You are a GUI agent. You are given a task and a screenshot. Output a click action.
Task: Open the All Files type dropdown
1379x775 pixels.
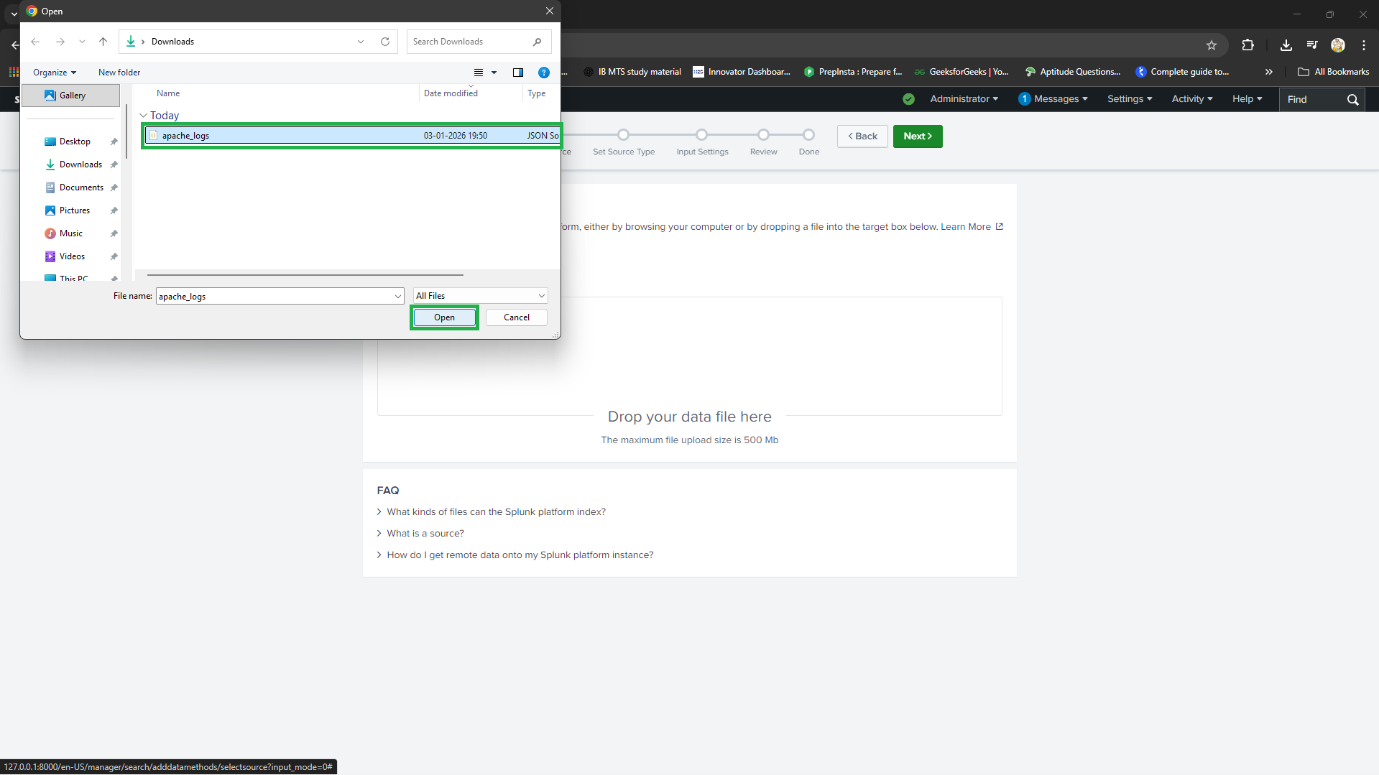click(x=481, y=296)
